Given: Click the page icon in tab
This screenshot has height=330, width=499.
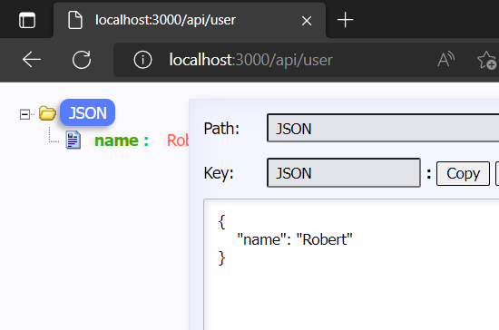Looking at the screenshot, I should tap(75, 20).
